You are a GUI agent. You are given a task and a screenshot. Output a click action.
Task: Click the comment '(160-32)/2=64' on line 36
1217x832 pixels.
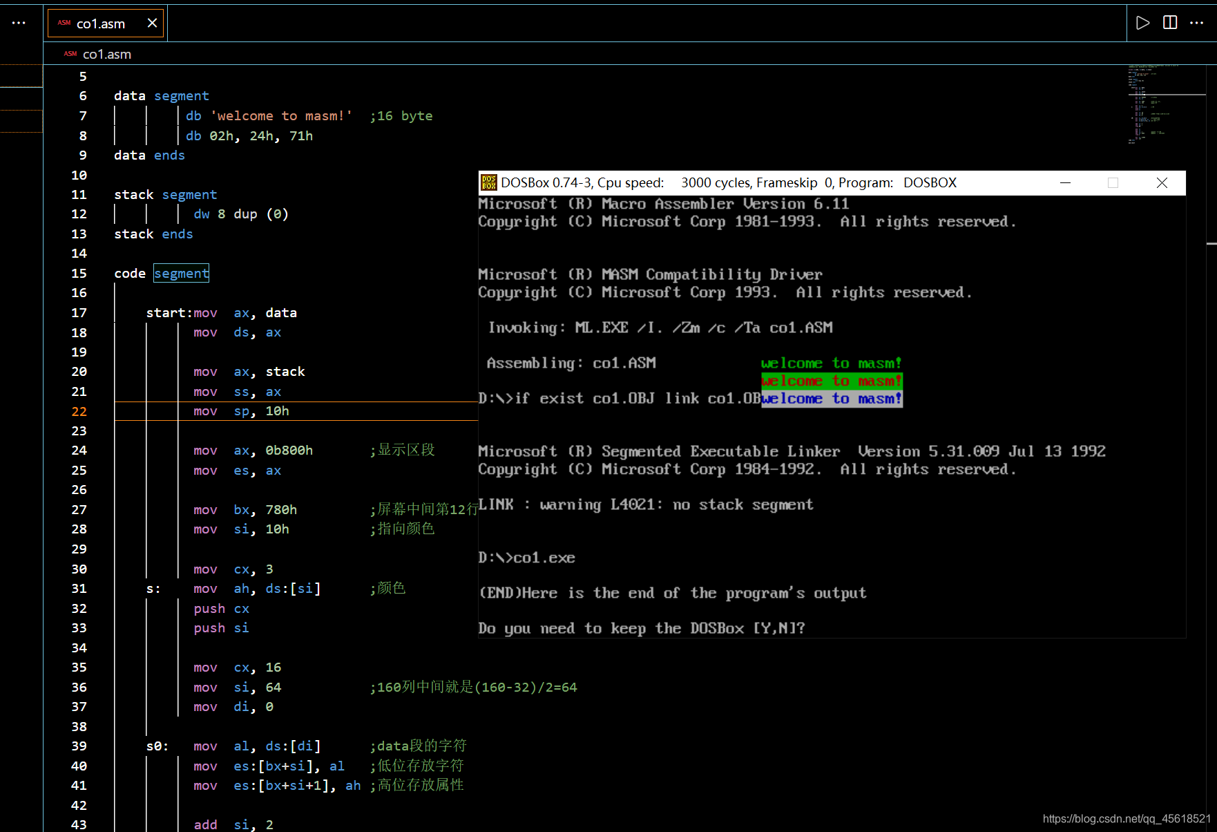(x=526, y=688)
